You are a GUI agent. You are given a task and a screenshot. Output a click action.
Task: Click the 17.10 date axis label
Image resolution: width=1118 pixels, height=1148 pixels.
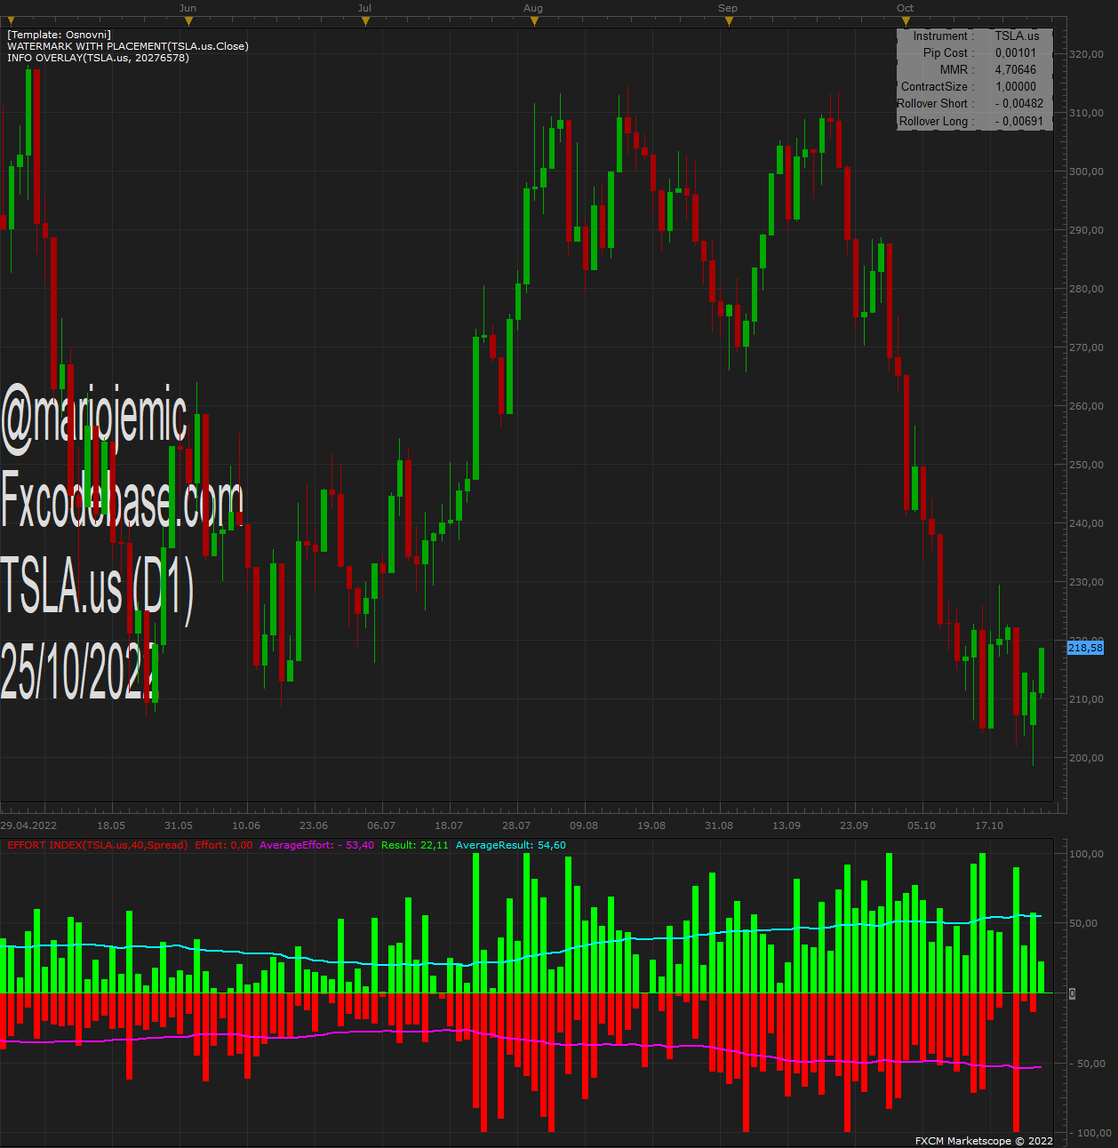coord(989,825)
